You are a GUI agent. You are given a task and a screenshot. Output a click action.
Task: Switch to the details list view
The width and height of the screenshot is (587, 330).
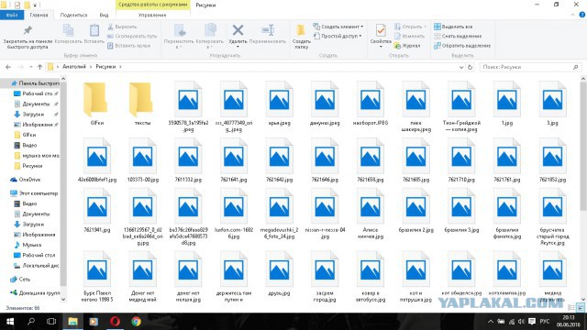571,308
